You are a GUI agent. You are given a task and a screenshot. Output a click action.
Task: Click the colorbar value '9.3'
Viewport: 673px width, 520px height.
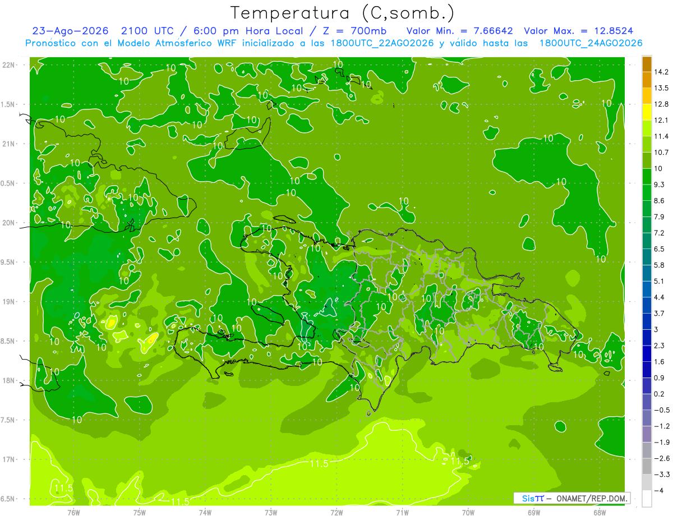[659, 185]
